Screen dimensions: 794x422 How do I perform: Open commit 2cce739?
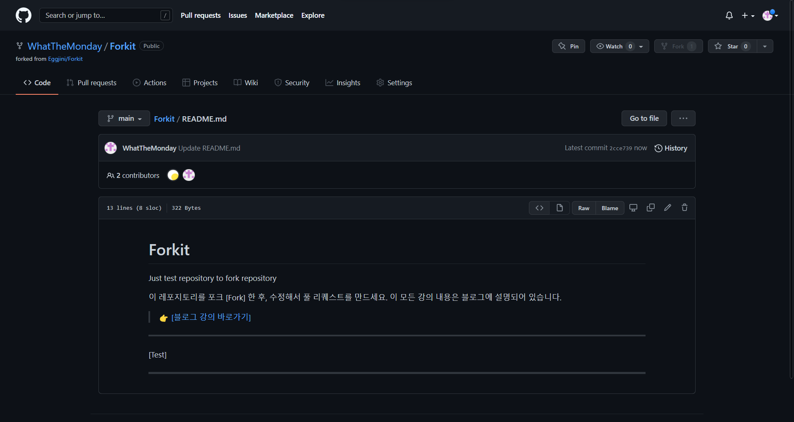click(620, 148)
